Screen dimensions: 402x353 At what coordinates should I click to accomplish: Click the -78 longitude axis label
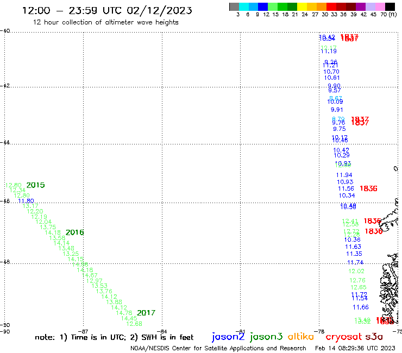(319, 331)
